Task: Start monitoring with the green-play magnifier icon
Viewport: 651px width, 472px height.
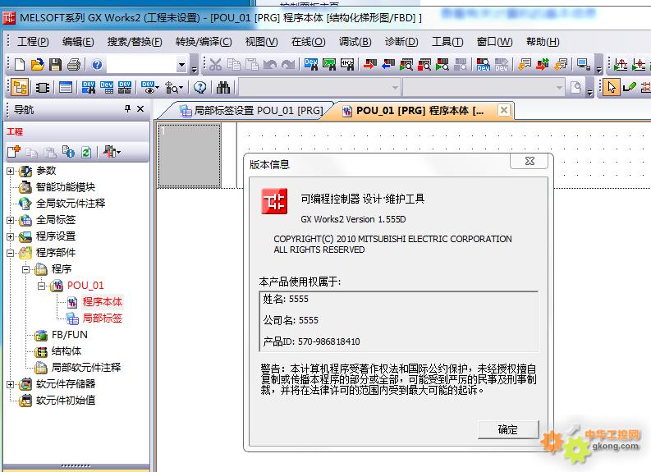Action: tap(406, 64)
